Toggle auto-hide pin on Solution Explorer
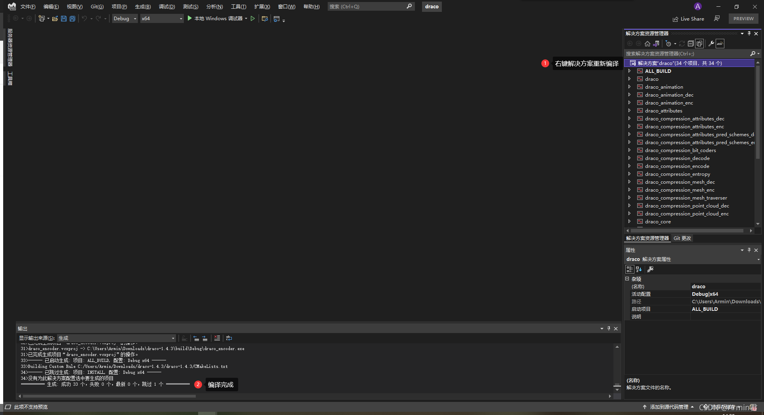The width and height of the screenshot is (764, 415). pyautogui.click(x=749, y=33)
